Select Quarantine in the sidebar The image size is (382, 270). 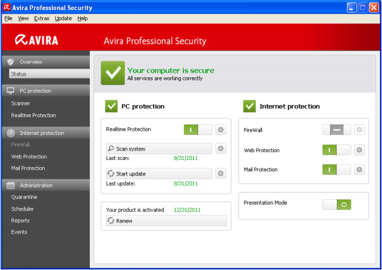click(24, 197)
